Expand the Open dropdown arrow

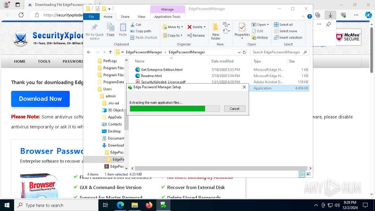(268, 25)
